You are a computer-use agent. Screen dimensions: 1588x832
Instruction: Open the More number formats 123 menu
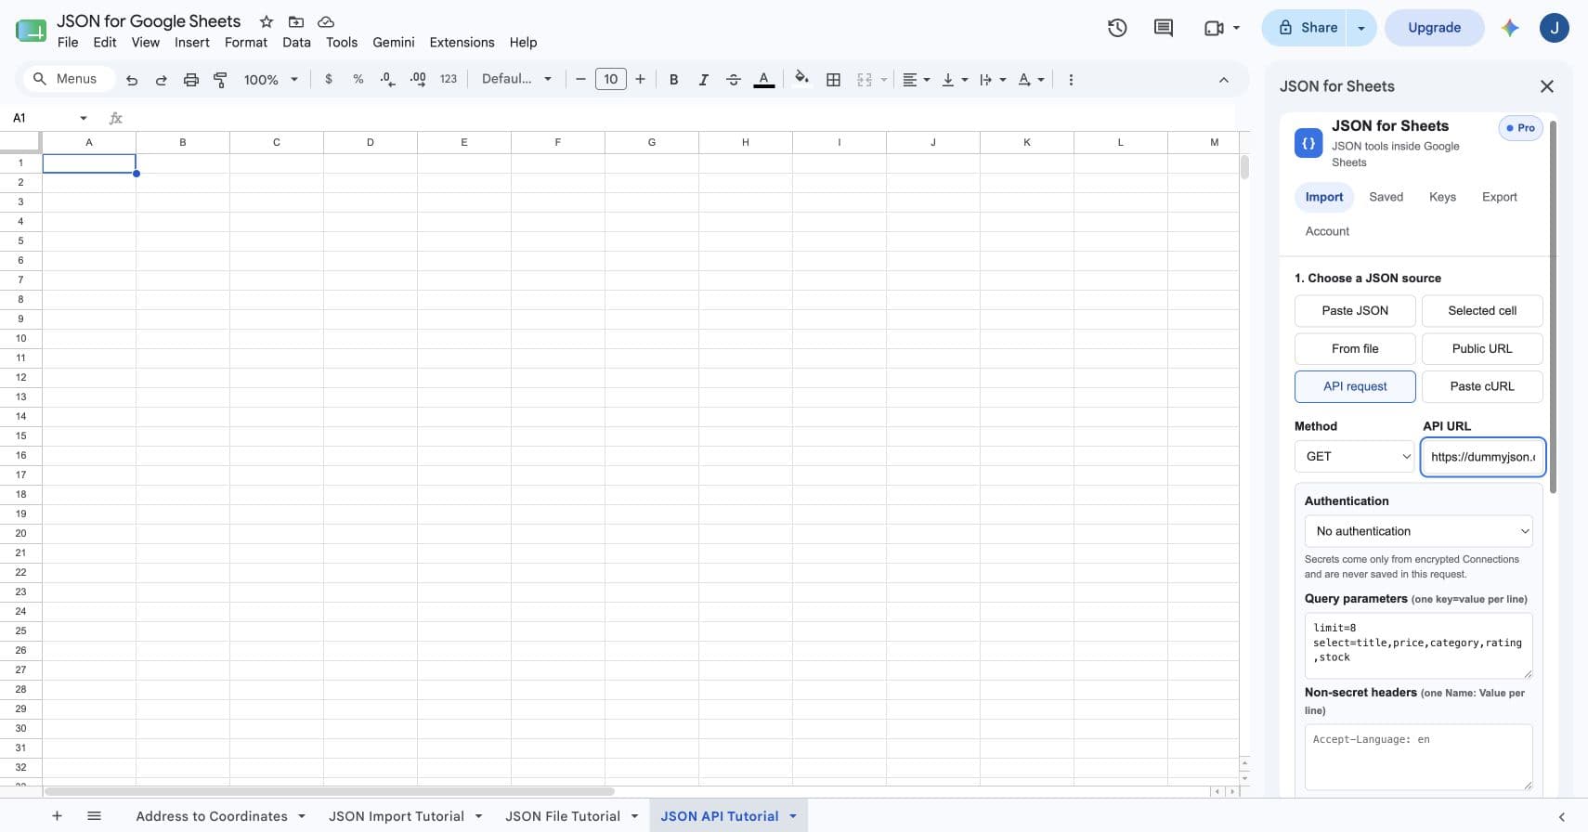tap(449, 80)
